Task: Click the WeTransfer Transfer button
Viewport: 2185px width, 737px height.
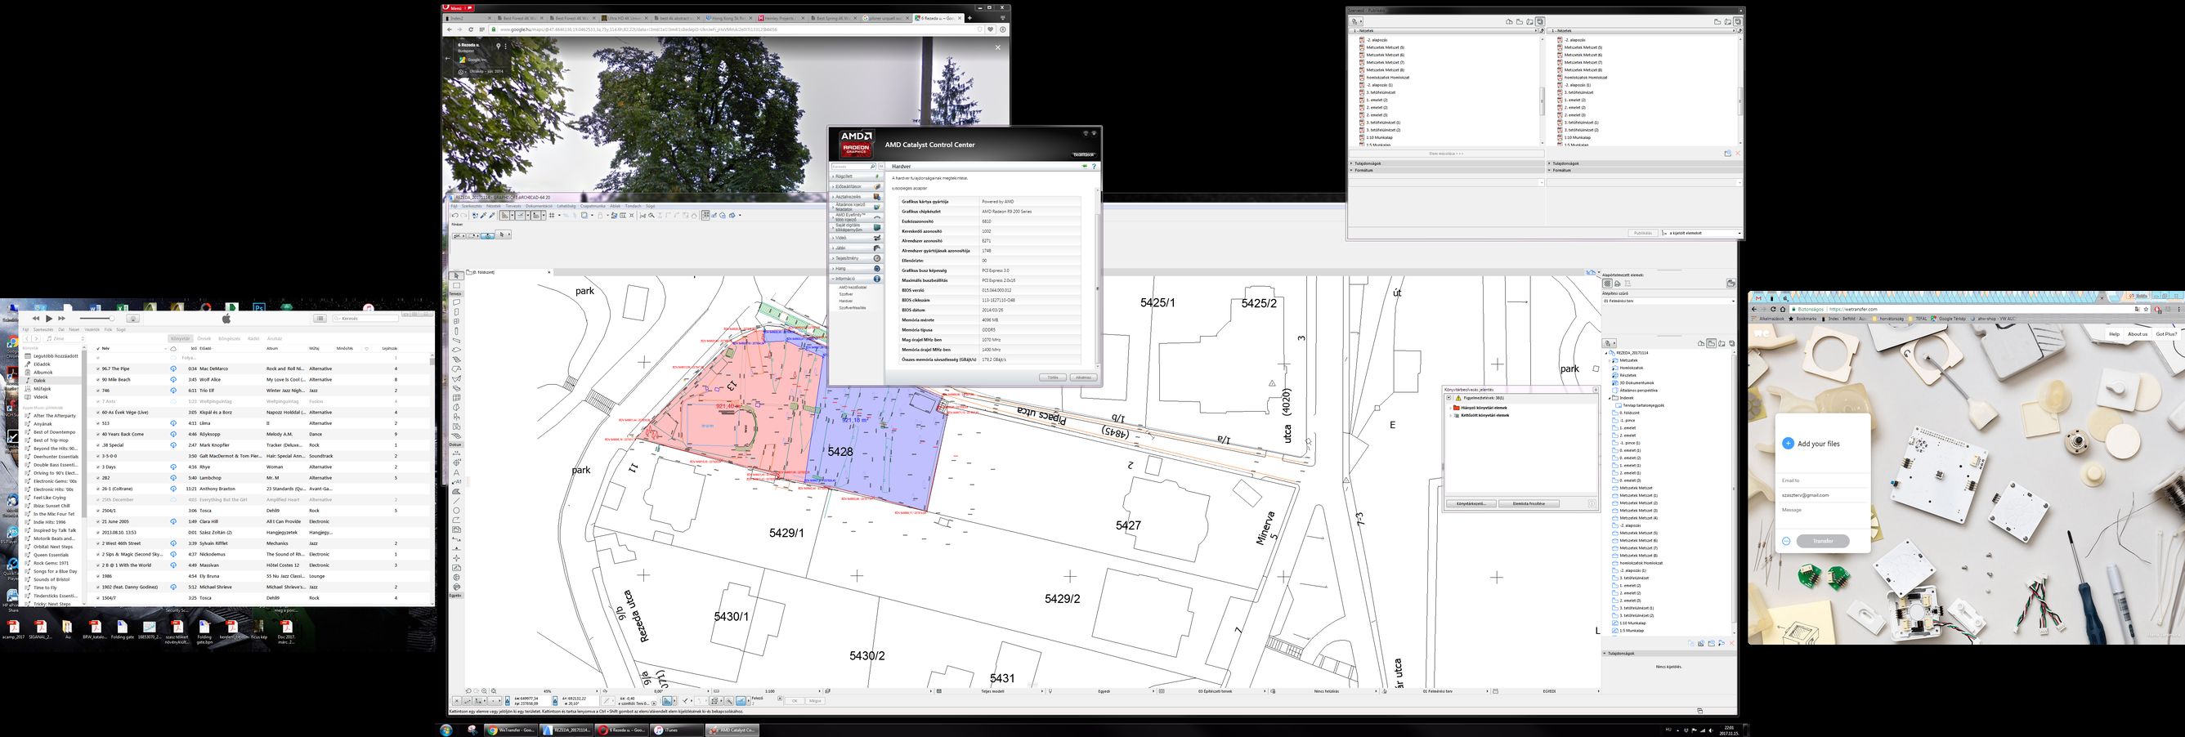Action: click(x=1823, y=540)
